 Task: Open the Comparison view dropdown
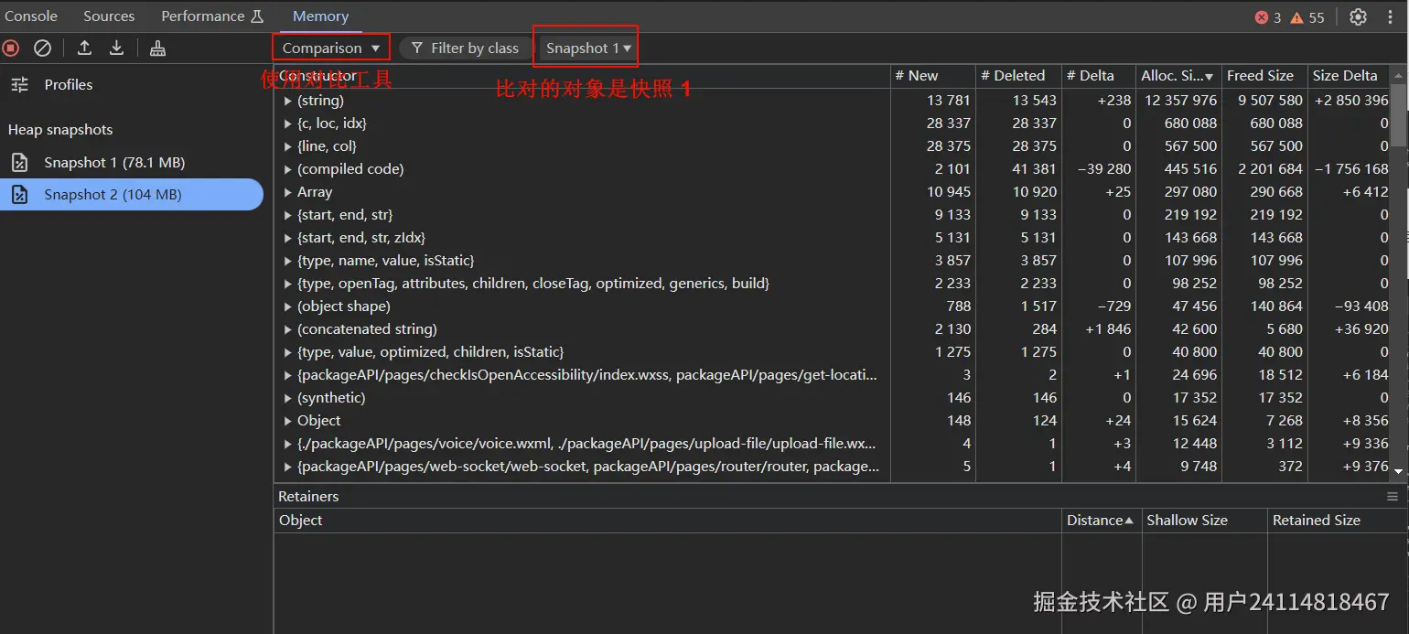pos(331,48)
